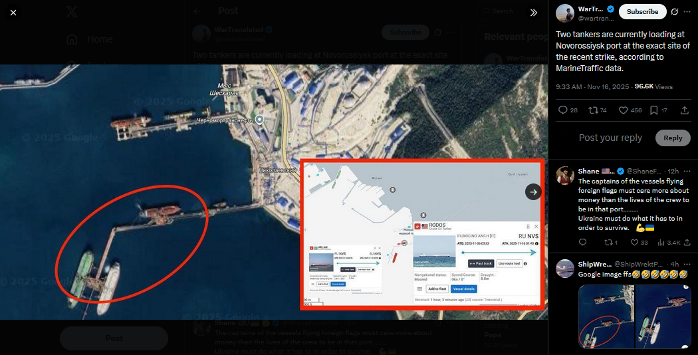Open the post timestamp Nov 16, 2025
The image size is (698, 355).
pyautogui.click(x=592, y=87)
